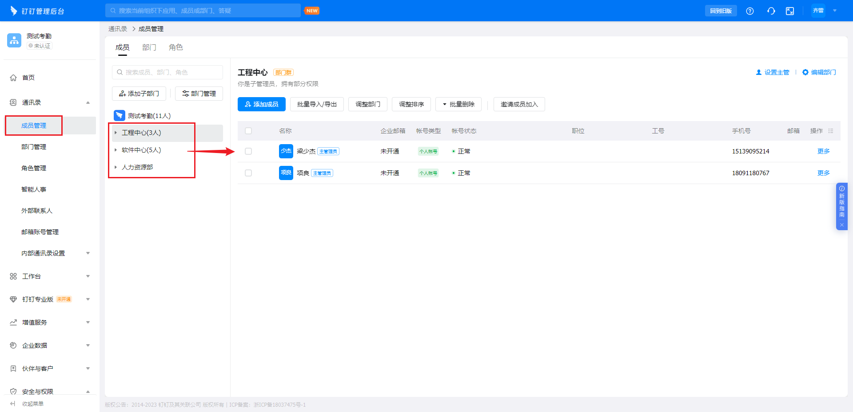Click the customer service headset icon
853x412 pixels.
[x=771, y=11]
